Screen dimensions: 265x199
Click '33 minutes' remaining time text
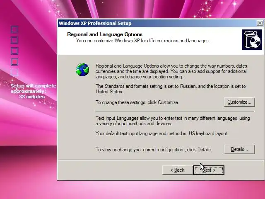[32, 97]
